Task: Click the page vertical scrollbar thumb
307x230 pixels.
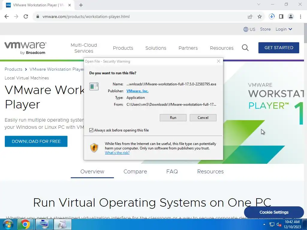Action: coord(305,33)
